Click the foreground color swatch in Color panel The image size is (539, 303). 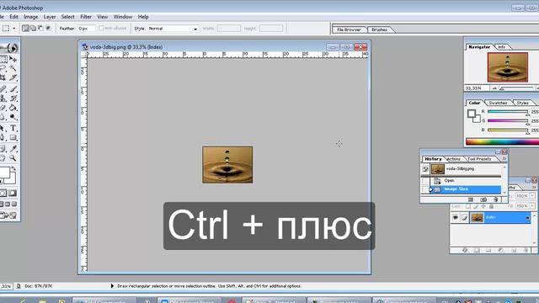coord(472,114)
